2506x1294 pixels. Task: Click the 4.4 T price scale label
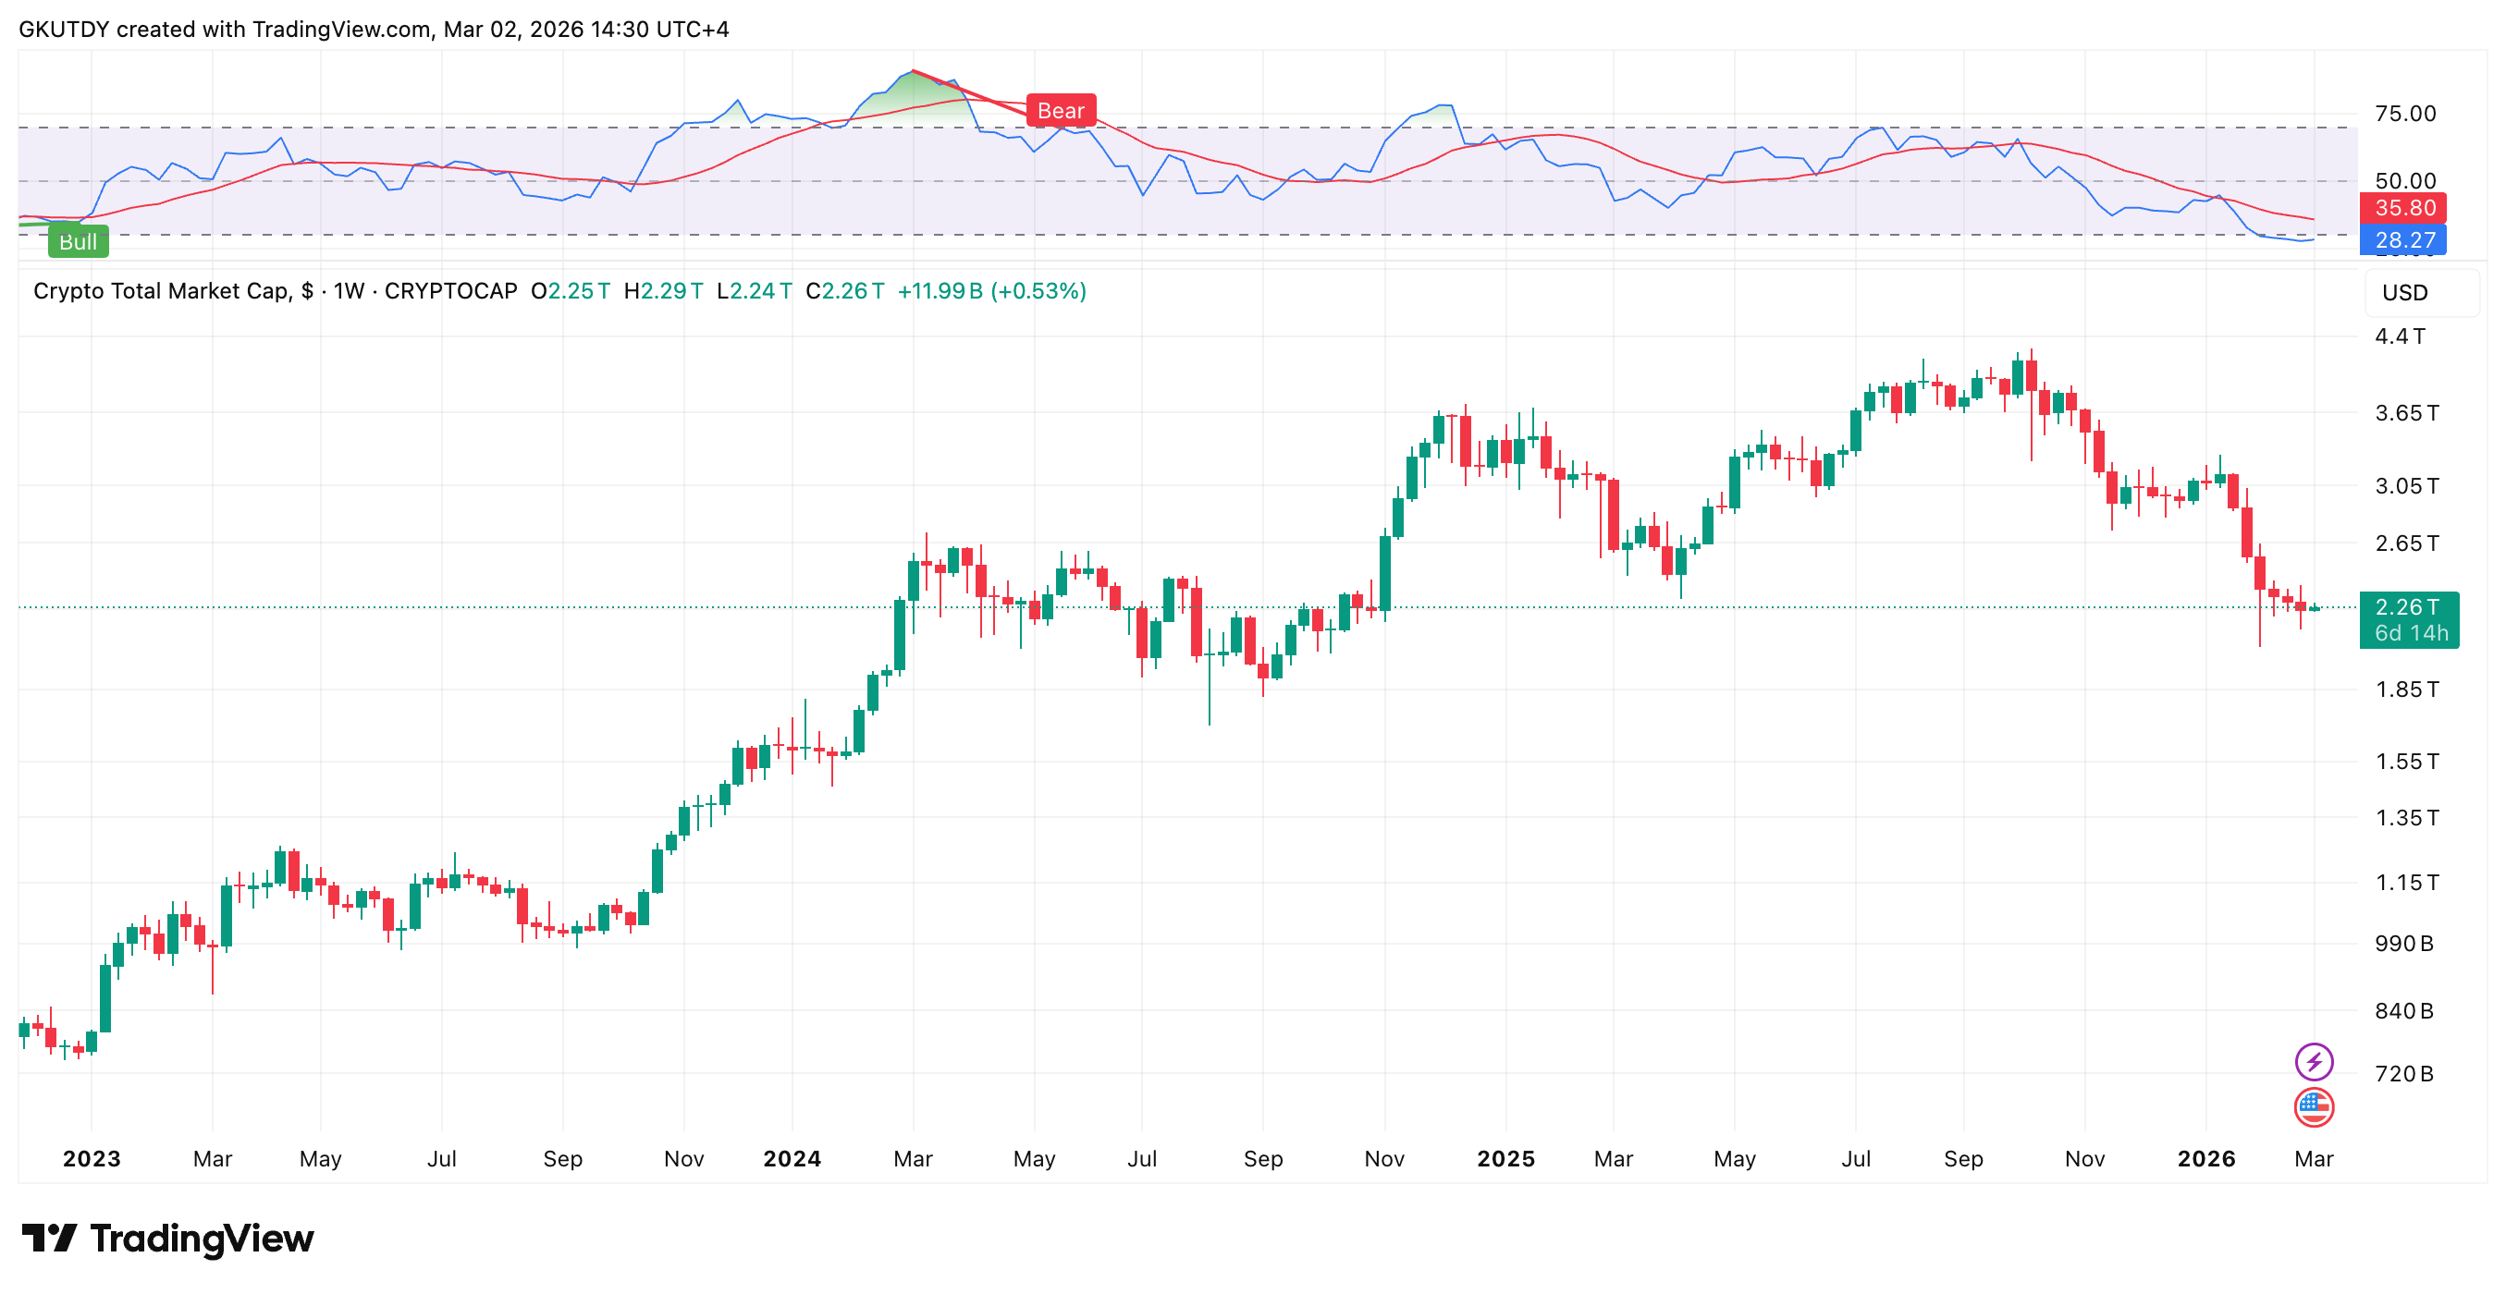point(2400,336)
